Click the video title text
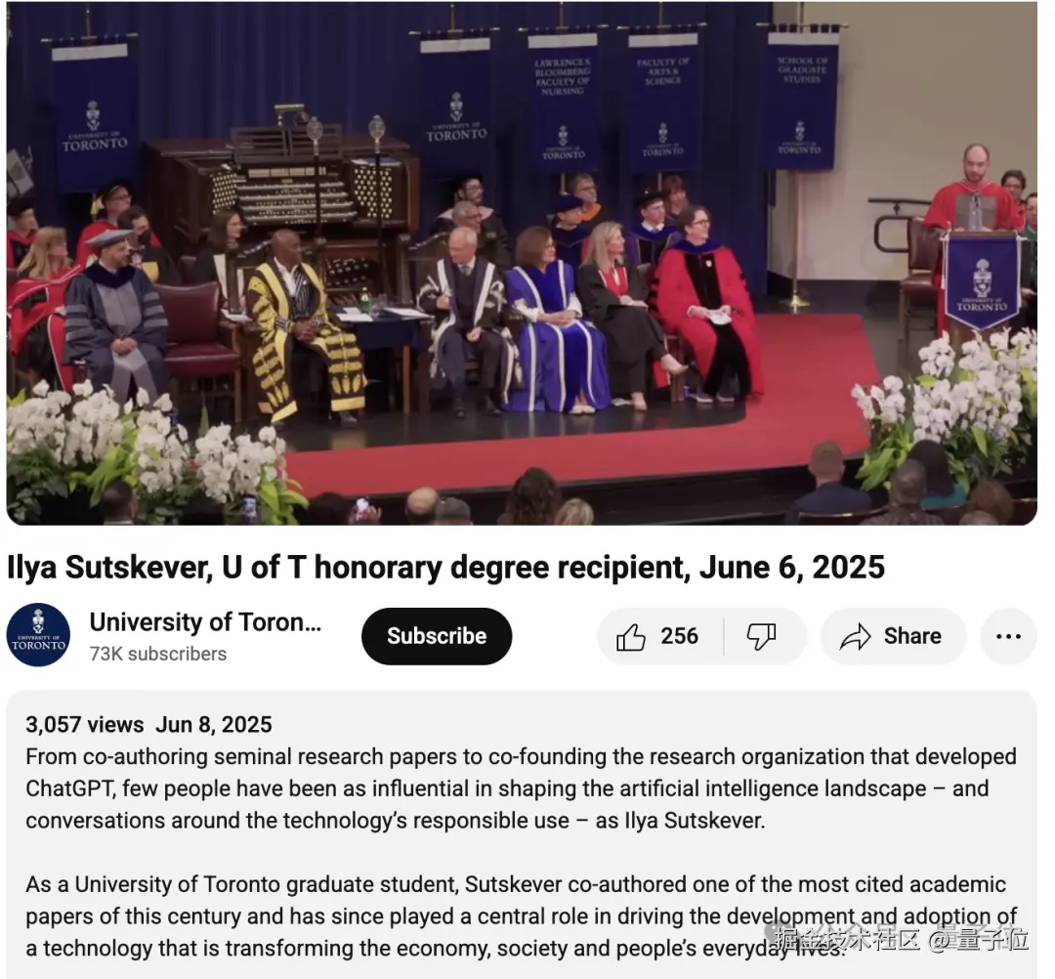This screenshot has height=979, width=1055. coord(445,568)
